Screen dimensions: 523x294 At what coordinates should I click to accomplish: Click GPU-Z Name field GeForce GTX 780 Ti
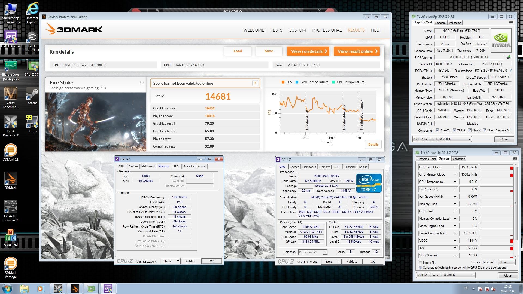click(x=461, y=31)
